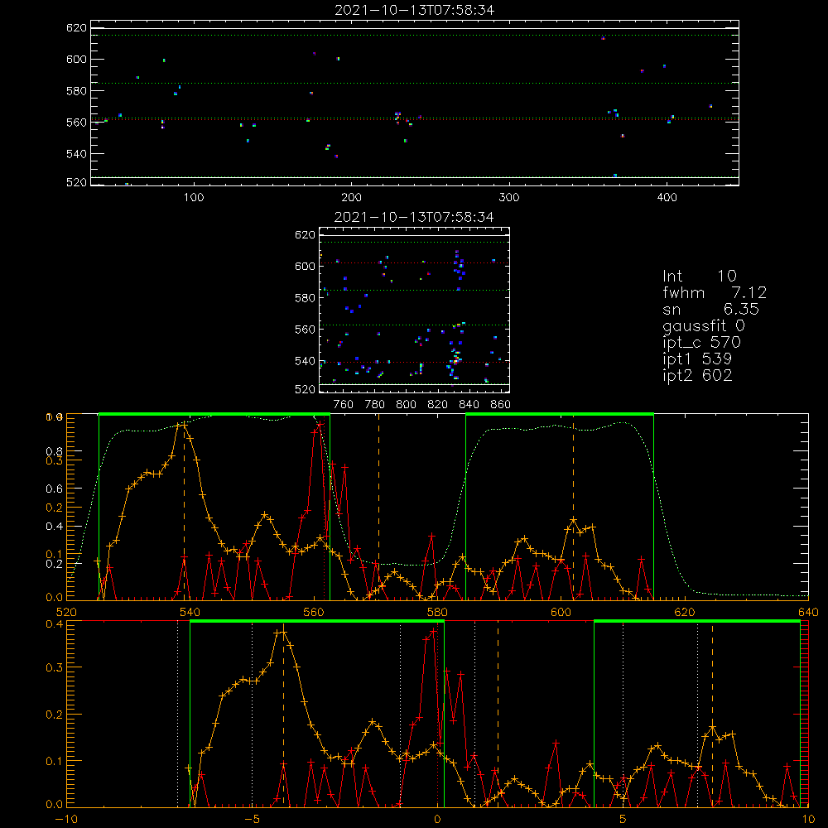Click x-axis label '-10' of lower line plot

pos(66,820)
